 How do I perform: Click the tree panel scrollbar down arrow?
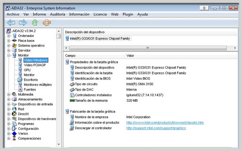pyautogui.click(x=59, y=144)
